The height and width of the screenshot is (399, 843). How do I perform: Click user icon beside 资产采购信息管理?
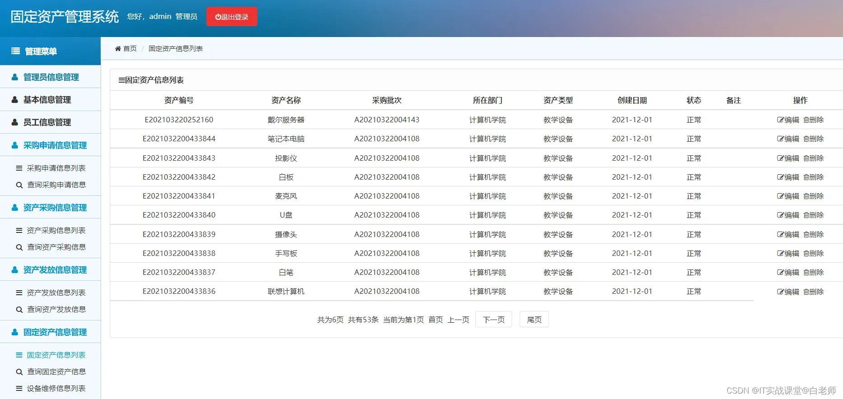point(15,207)
